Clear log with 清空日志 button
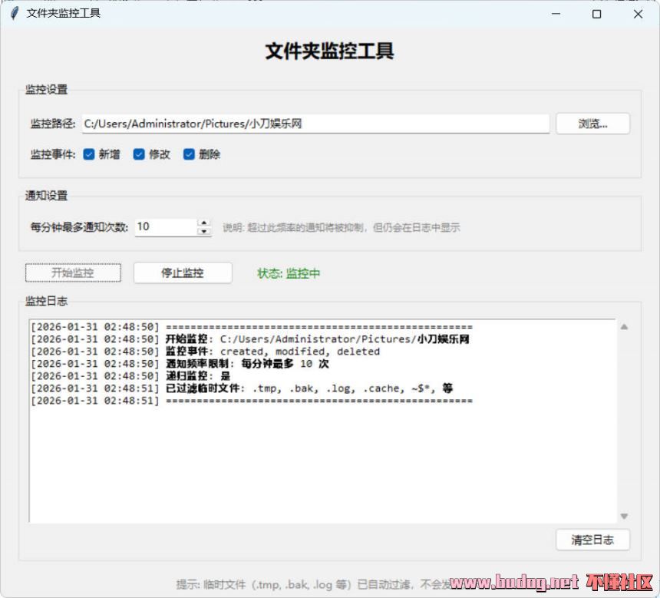The height and width of the screenshot is (598, 660). click(592, 540)
